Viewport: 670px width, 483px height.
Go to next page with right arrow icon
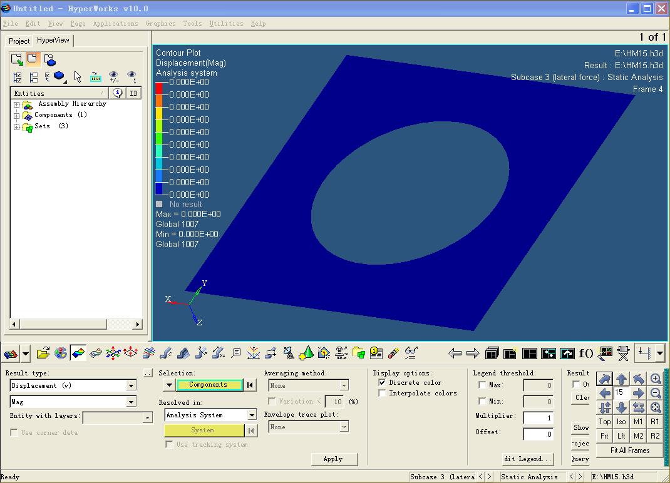(473, 353)
